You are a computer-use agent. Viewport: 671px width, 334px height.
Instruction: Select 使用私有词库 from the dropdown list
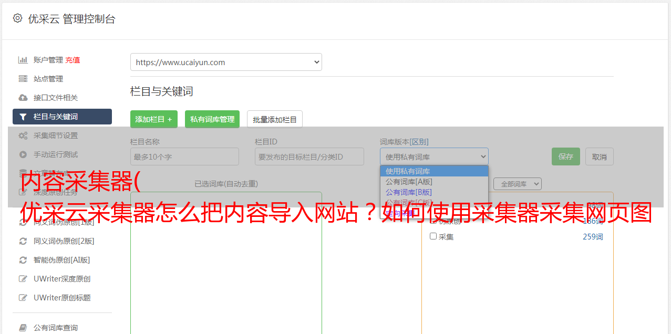(434, 171)
